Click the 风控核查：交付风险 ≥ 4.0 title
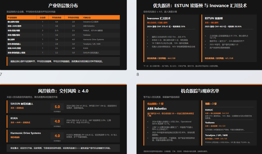The width and height of the screenshot is (262, 154). [63, 91]
